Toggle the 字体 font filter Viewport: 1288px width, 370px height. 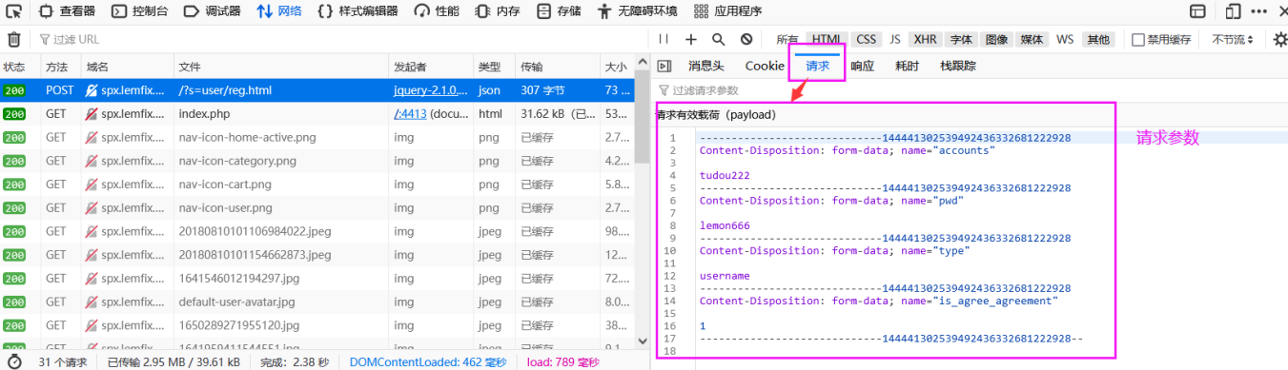[961, 39]
